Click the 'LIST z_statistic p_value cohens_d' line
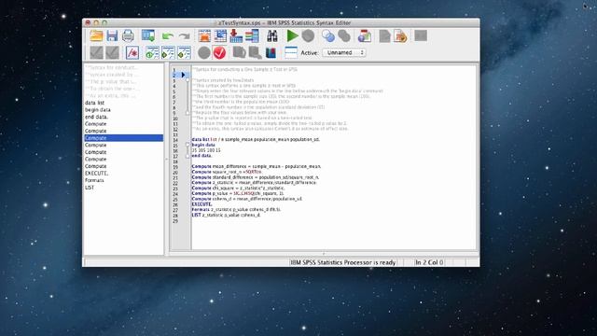The image size is (597, 336). [226, 215]
